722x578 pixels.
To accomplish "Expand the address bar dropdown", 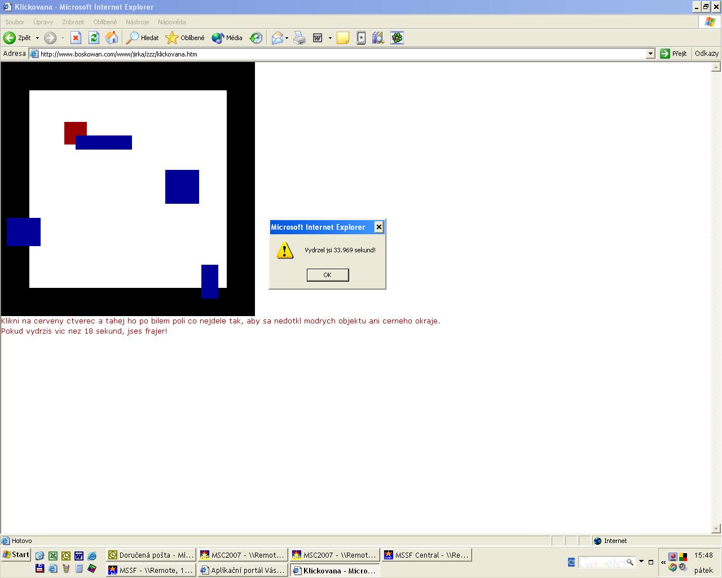I will point(650,54).
